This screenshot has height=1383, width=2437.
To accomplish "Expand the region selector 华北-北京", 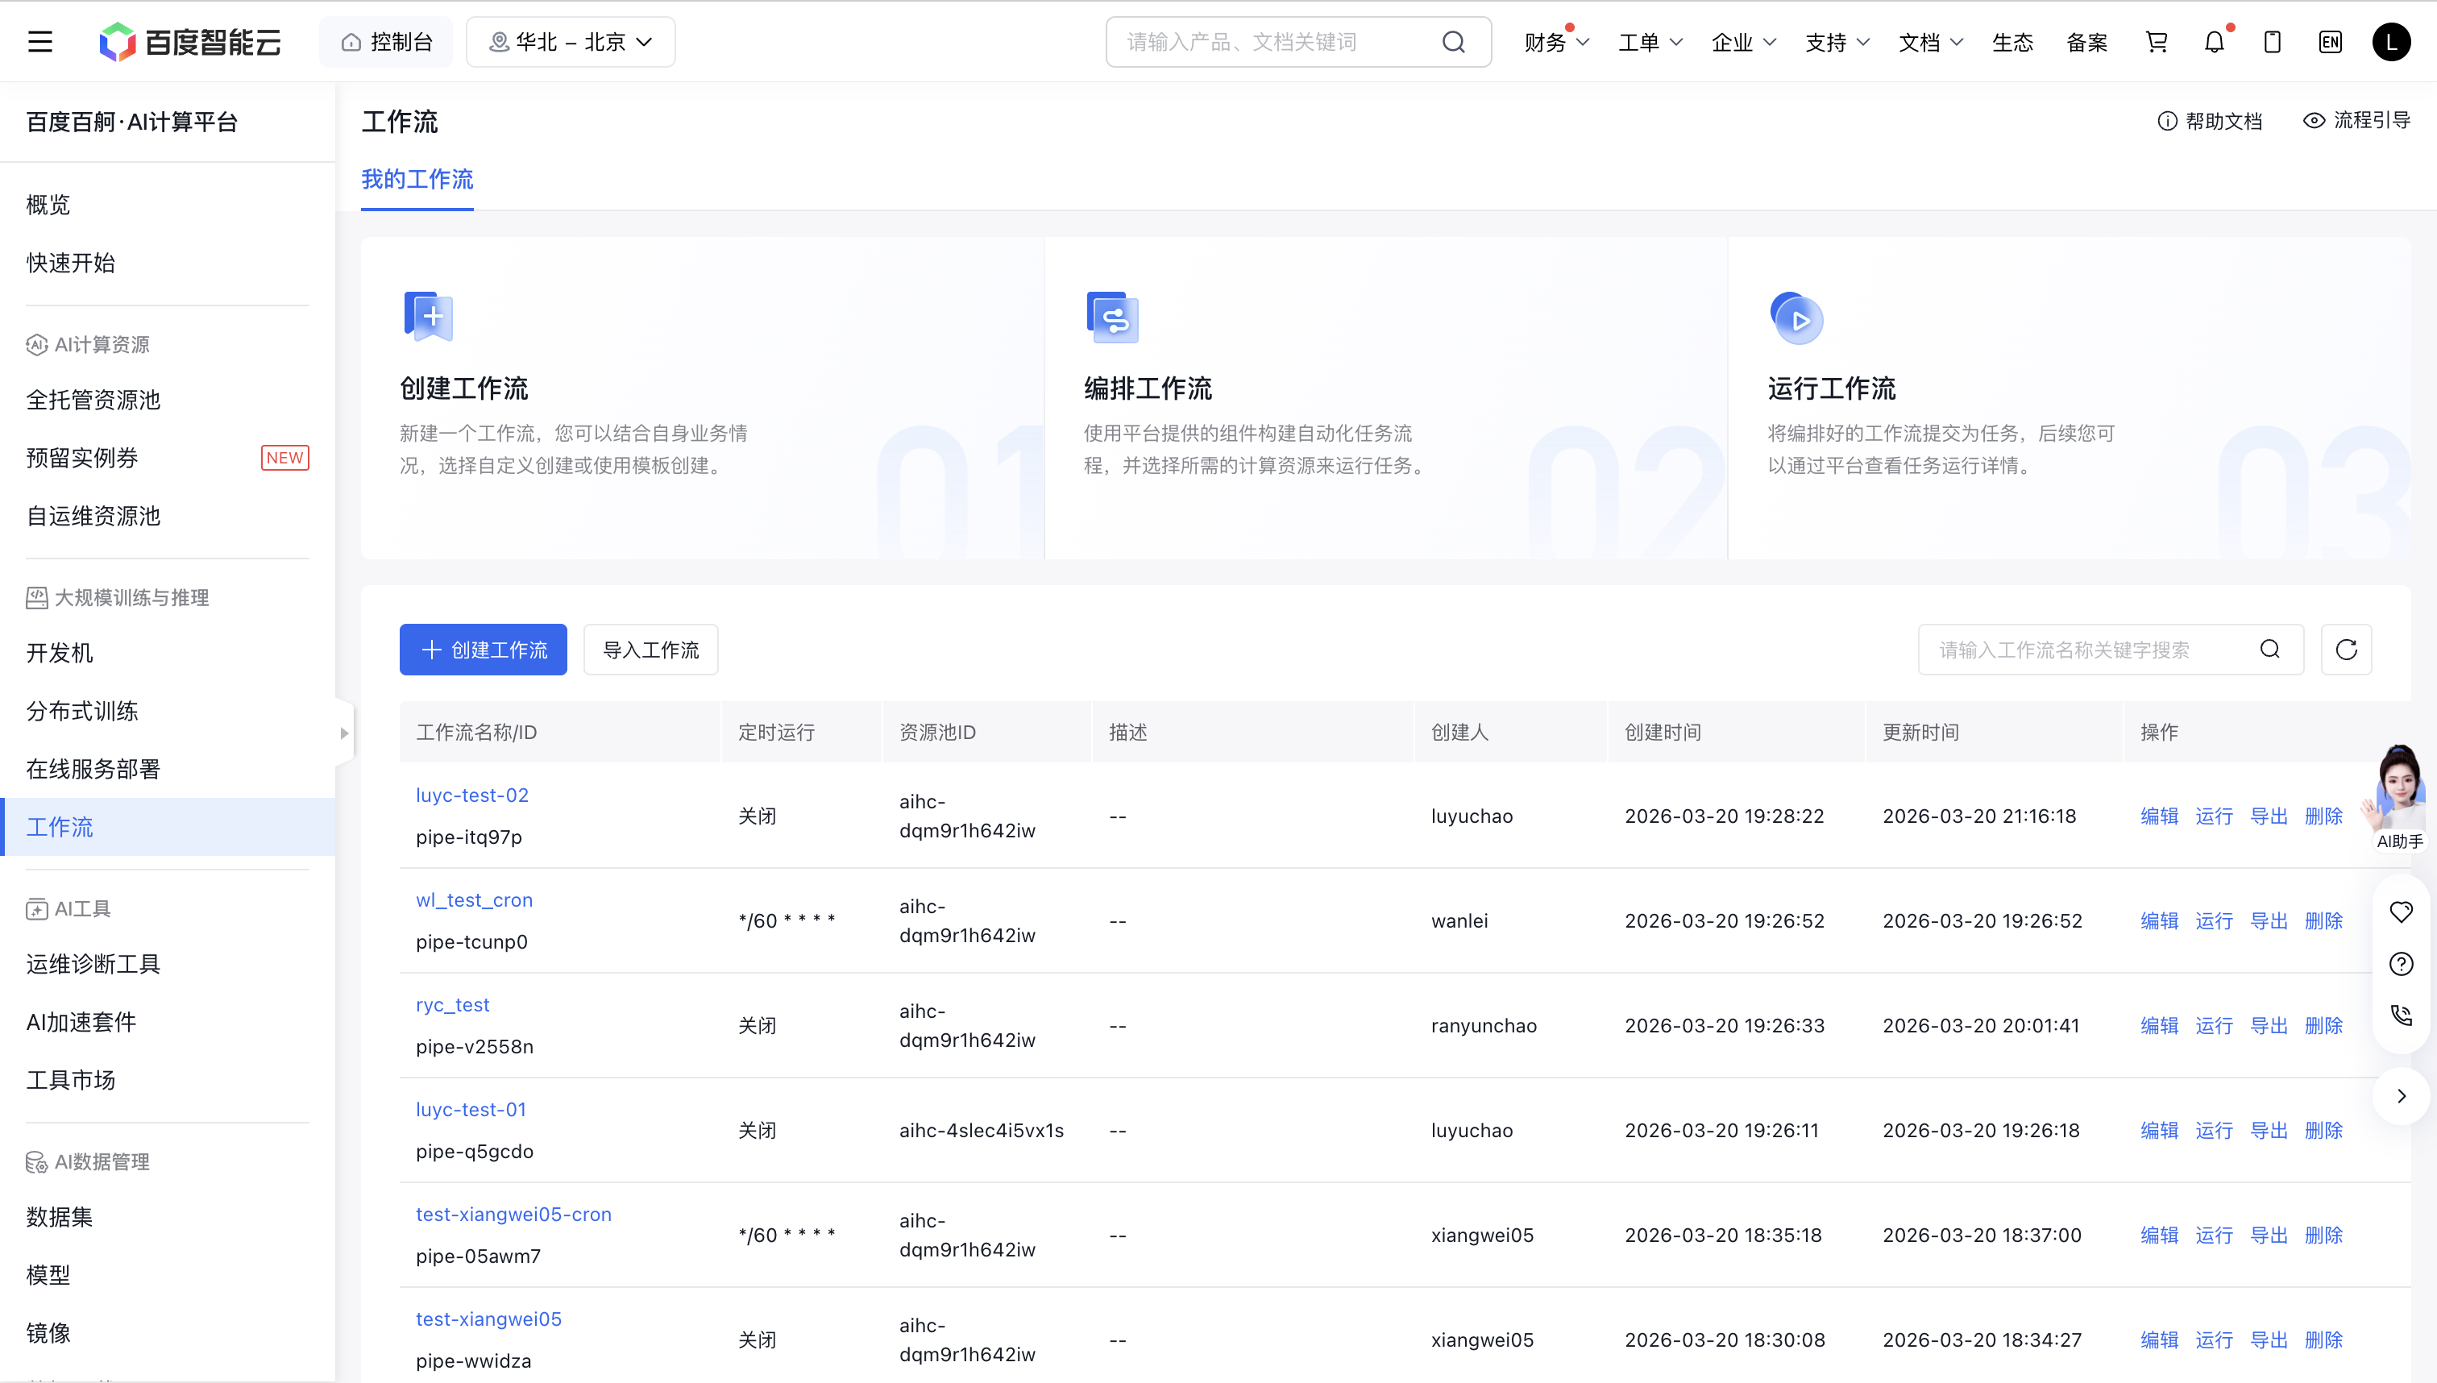I will click(571, 42).
